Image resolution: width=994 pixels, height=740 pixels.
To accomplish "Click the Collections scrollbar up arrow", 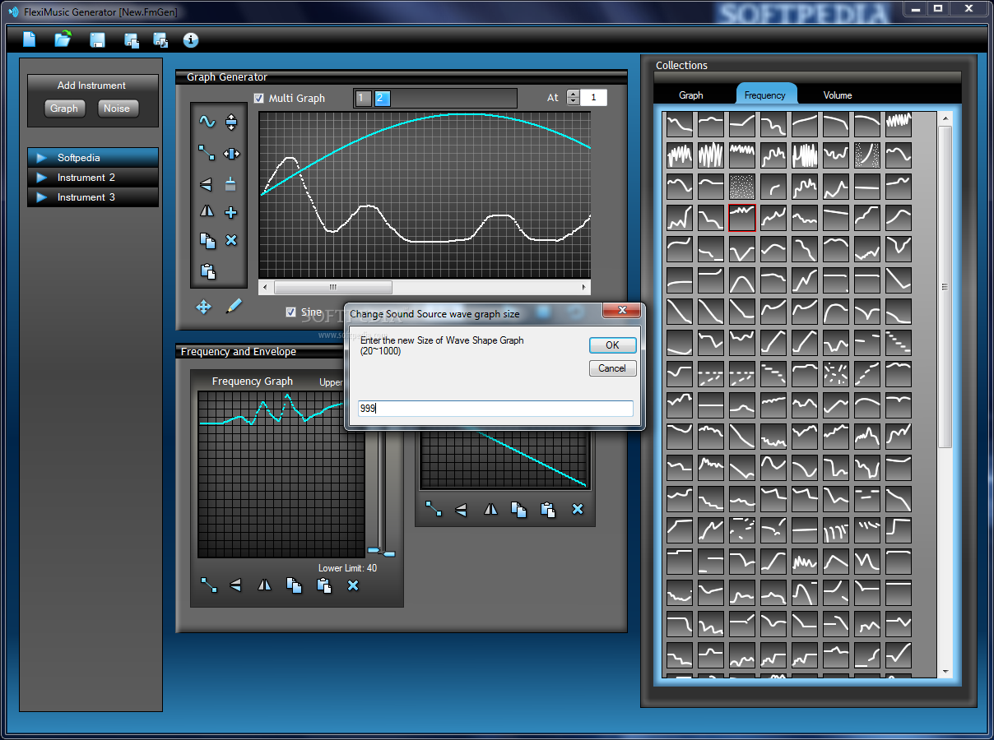I will (945, 119).
